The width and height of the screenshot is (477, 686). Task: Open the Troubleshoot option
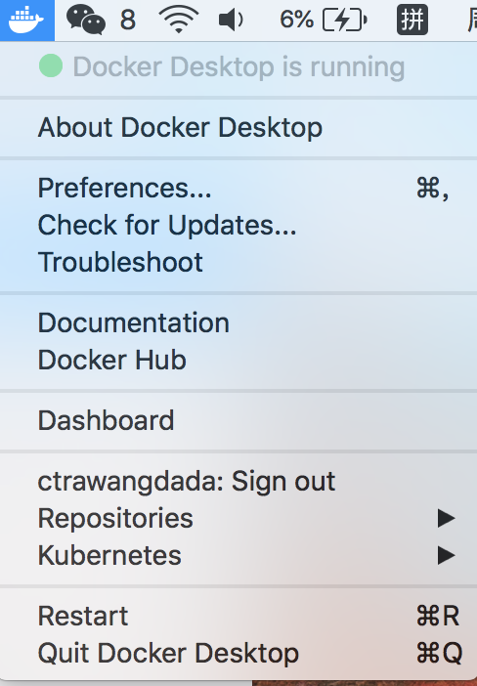tap(238, 263)
